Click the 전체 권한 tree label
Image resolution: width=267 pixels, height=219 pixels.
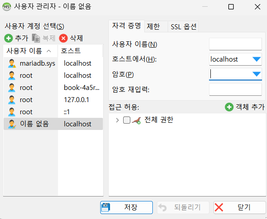click(159, 120)
